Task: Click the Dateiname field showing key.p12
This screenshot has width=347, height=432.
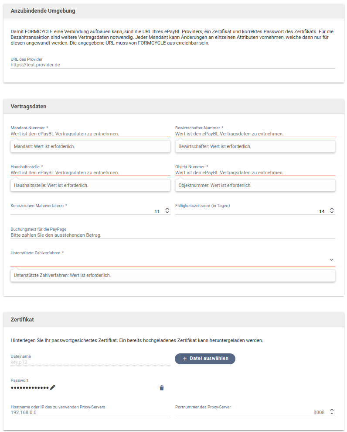Action: coord(90,362)
